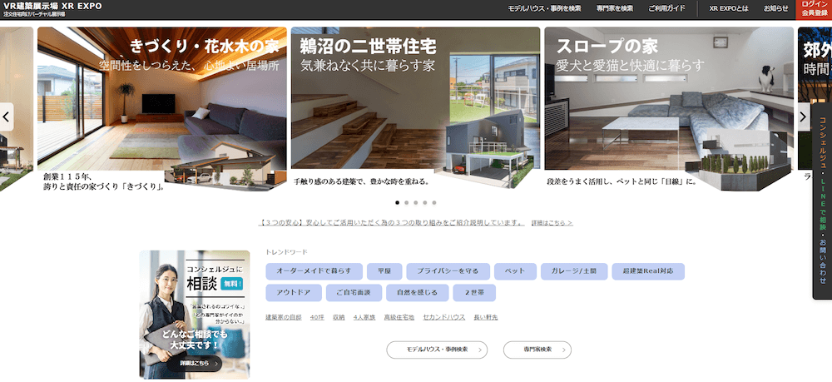Open the スロープの家 slide banner
Screen dimensions: 832x382
[x=667, y=108]
